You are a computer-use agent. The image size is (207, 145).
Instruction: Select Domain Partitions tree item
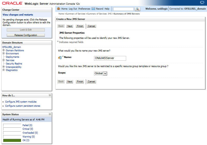pos(15,50)
